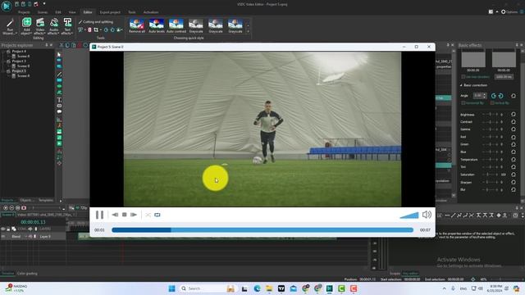
Task: Open Windows Start menu
Action: coord(171,288)
